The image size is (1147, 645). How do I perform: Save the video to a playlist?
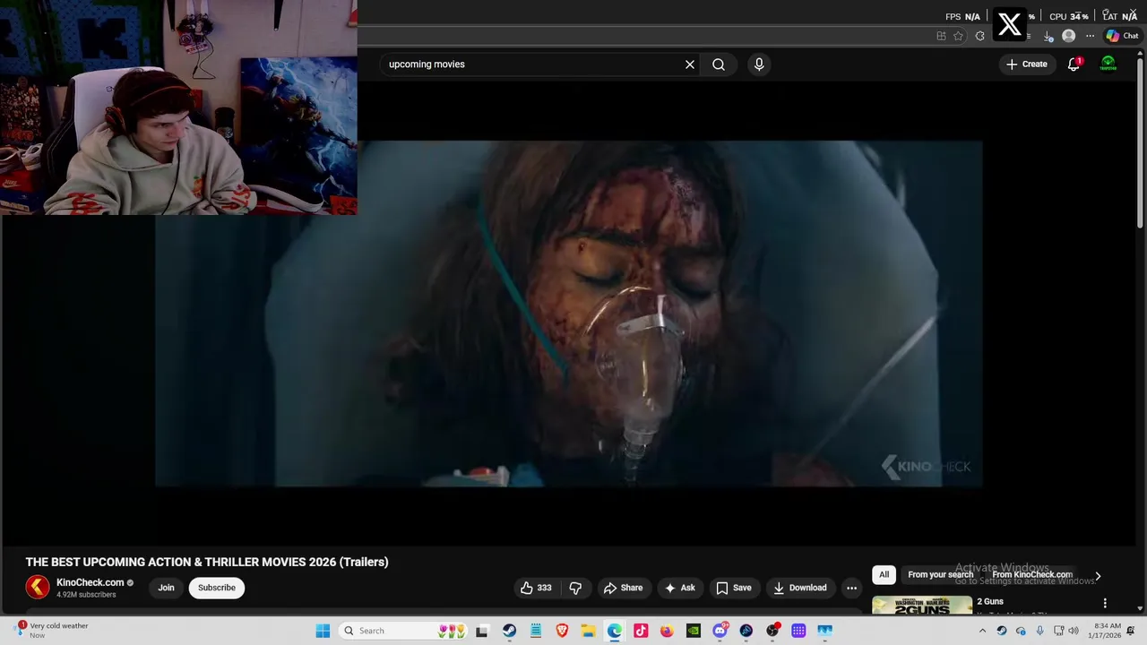pyautogui.click(x=733, y=588)
